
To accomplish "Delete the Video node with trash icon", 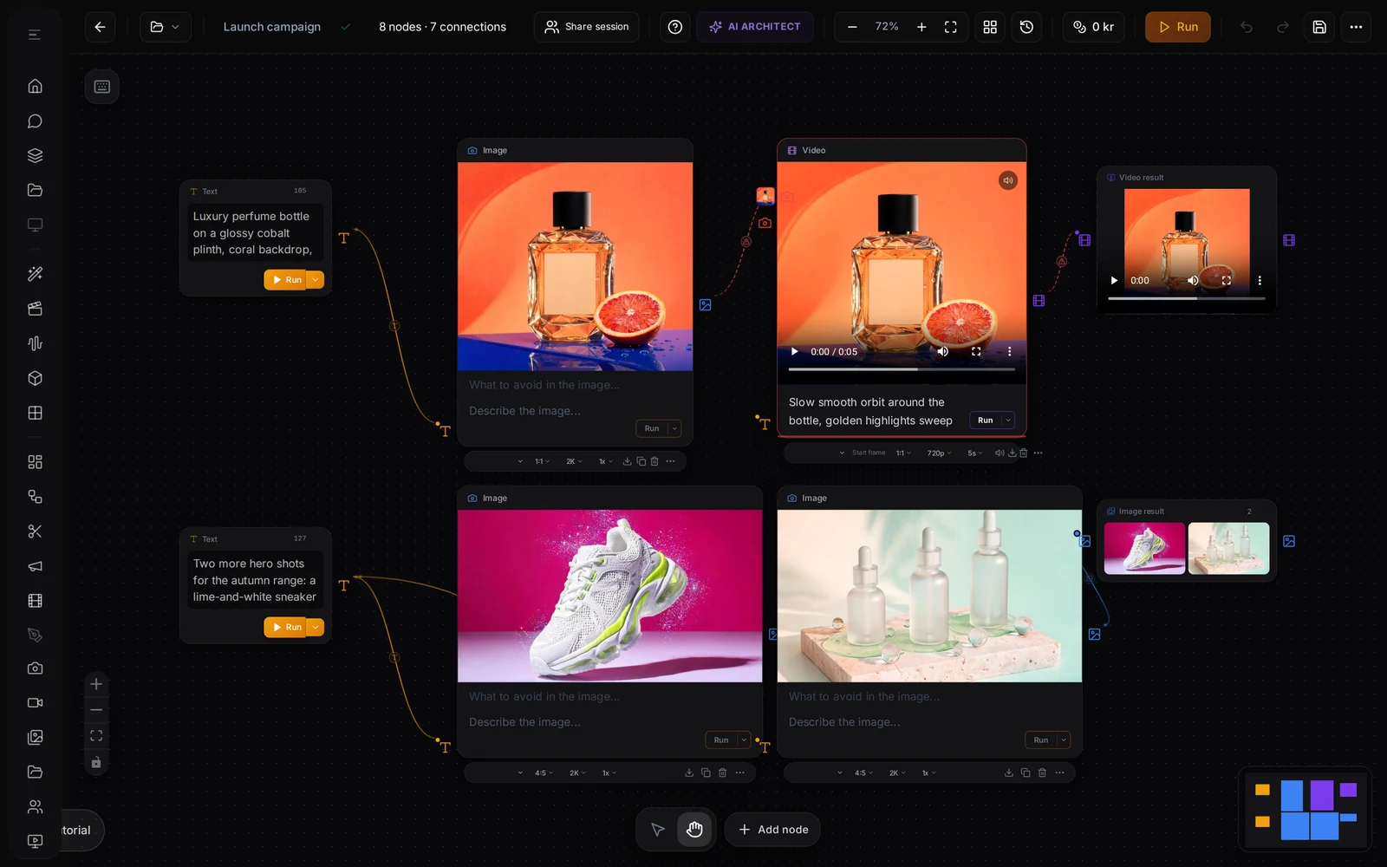I will pyautogui.click(x=1024, y=453).
